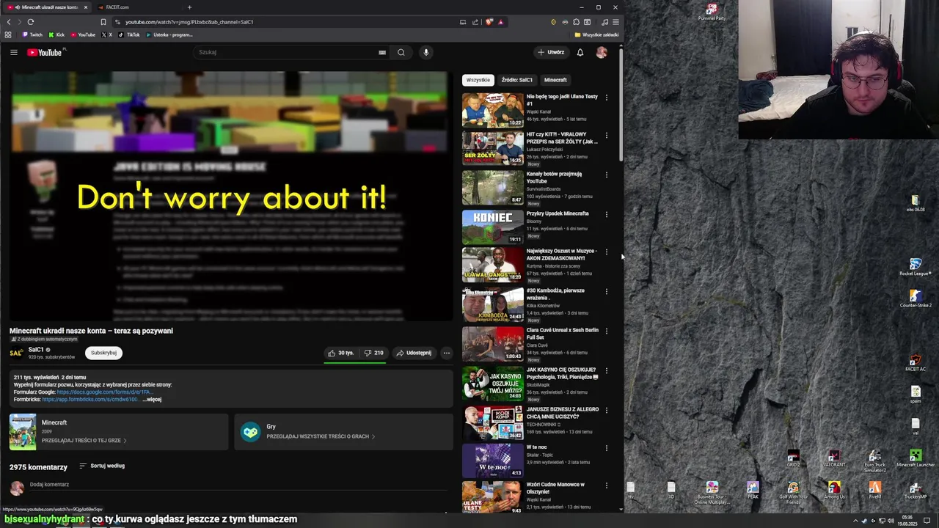The height and width of the screenshot is (528, 939).
Task: Open Rocket League desktop shortcut
Action: (915, 267)
